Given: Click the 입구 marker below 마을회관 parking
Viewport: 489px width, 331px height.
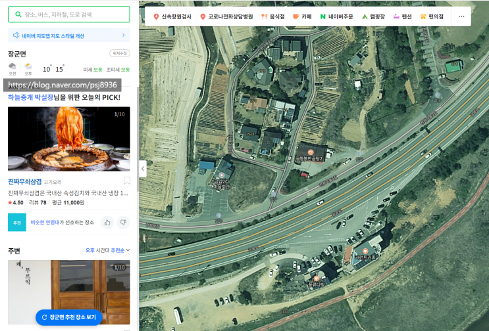Looking at the screenshot, I should [219, 215].
